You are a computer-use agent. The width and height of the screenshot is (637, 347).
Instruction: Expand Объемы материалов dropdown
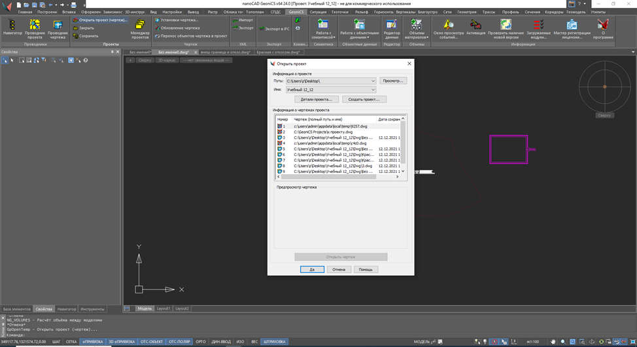pyautogui.click(x=417, y=28)
